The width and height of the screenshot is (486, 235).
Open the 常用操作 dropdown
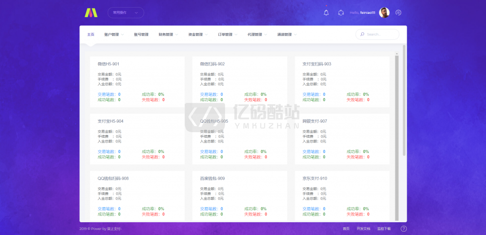[x=125, y=13]
